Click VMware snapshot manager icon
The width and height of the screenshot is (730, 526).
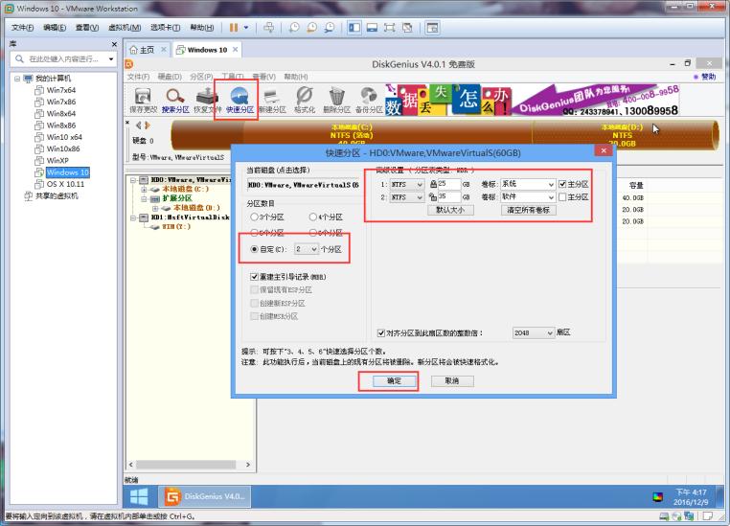click(330, 28)
